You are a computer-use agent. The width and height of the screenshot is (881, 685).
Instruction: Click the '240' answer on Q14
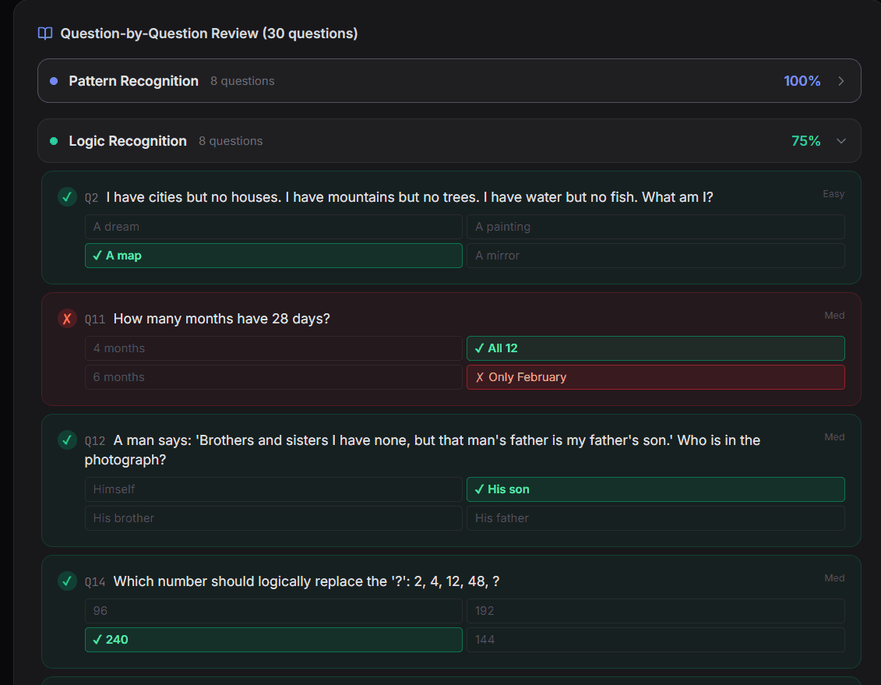click(273, 640)
